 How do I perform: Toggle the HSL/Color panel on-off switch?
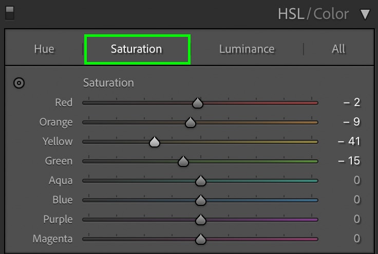click(x=10, y=13)
